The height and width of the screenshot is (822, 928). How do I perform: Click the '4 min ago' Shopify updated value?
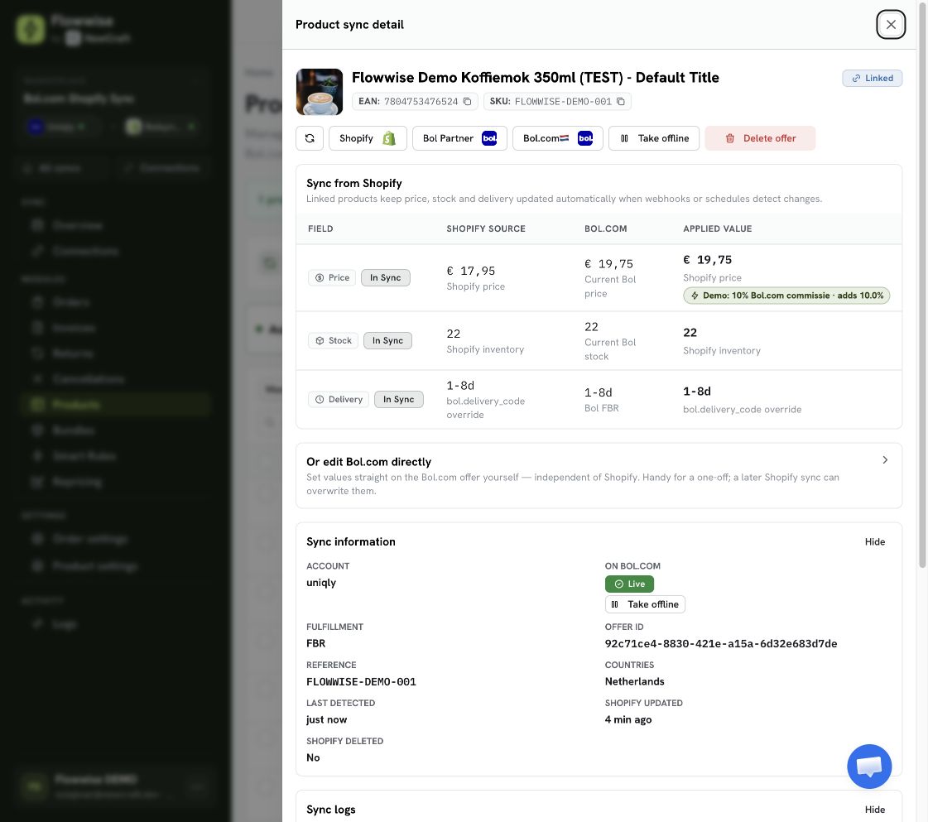coord(628,719)
